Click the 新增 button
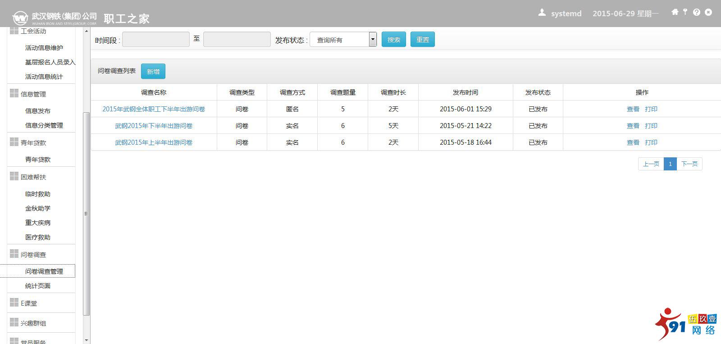 pos(153,71)
